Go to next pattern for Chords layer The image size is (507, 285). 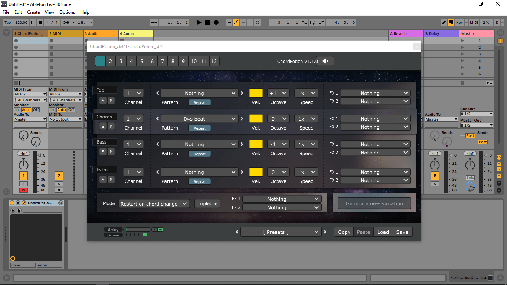pos(242,119)
